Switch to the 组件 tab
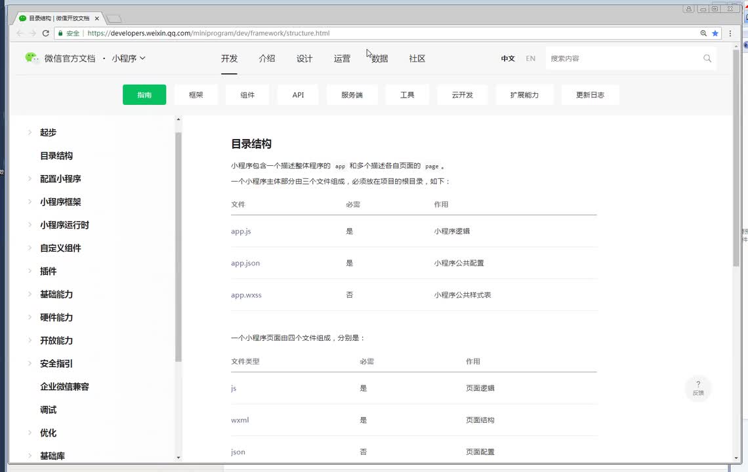 tap(247, 94)
